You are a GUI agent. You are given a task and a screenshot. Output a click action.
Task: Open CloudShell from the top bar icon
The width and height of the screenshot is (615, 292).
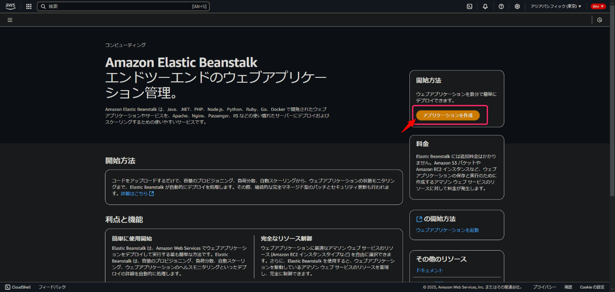tap(470, 7)
